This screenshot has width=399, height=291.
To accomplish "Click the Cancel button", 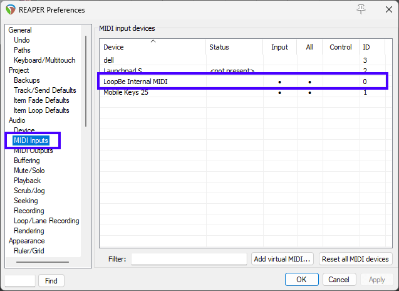I will tap(338, 280).
